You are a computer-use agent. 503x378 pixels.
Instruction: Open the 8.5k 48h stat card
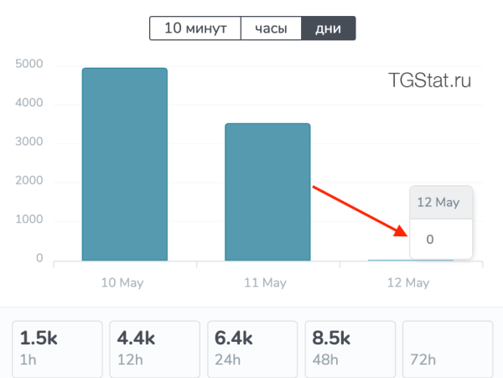350,349
